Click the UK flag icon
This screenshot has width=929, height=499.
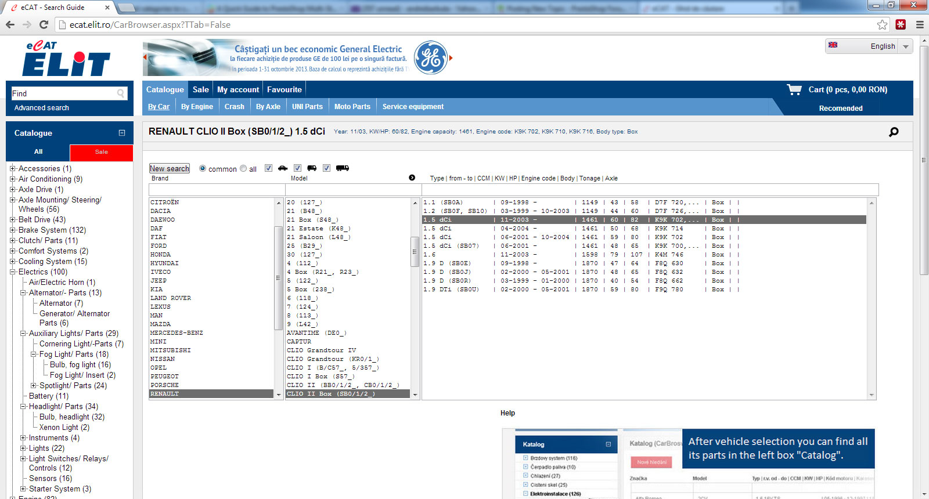(x=833, y=45)
